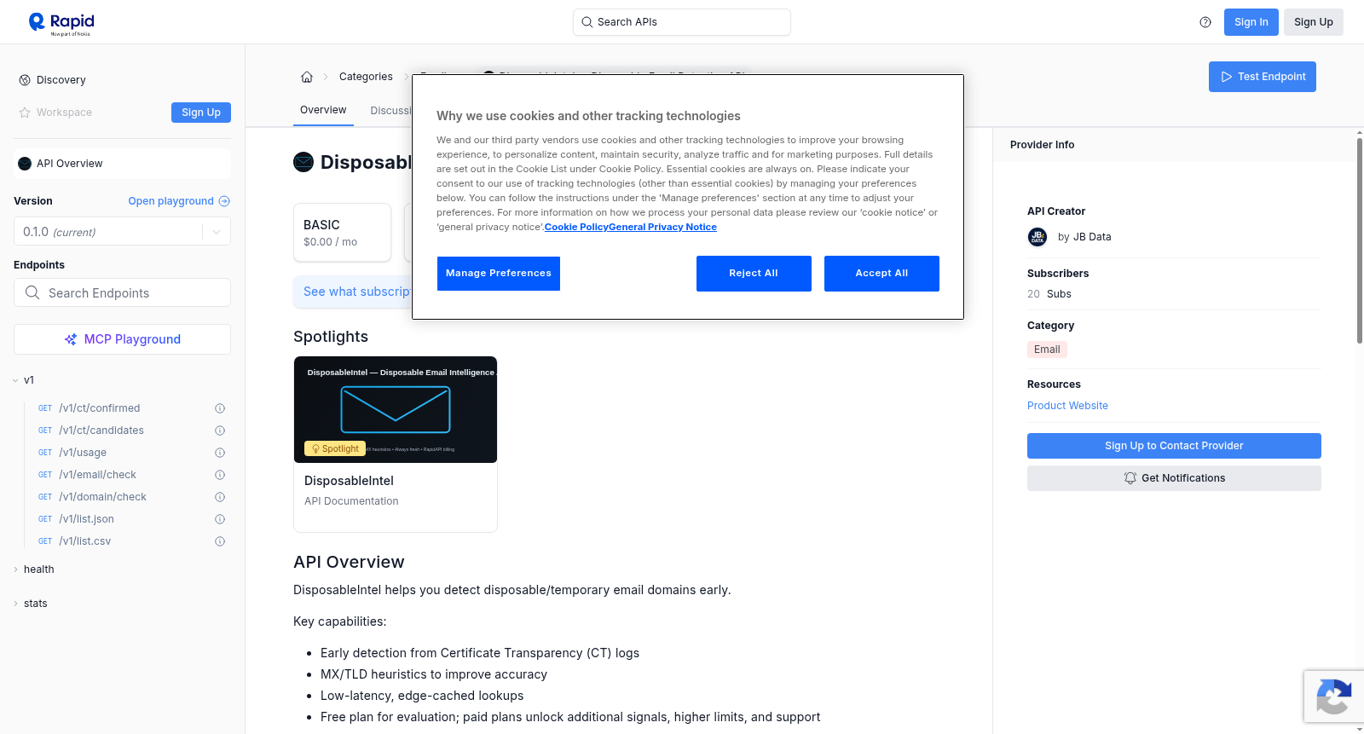This screenshot has height=734, width=1364.
Task: Click Sign Up in the header
Action: point(1314,22)
